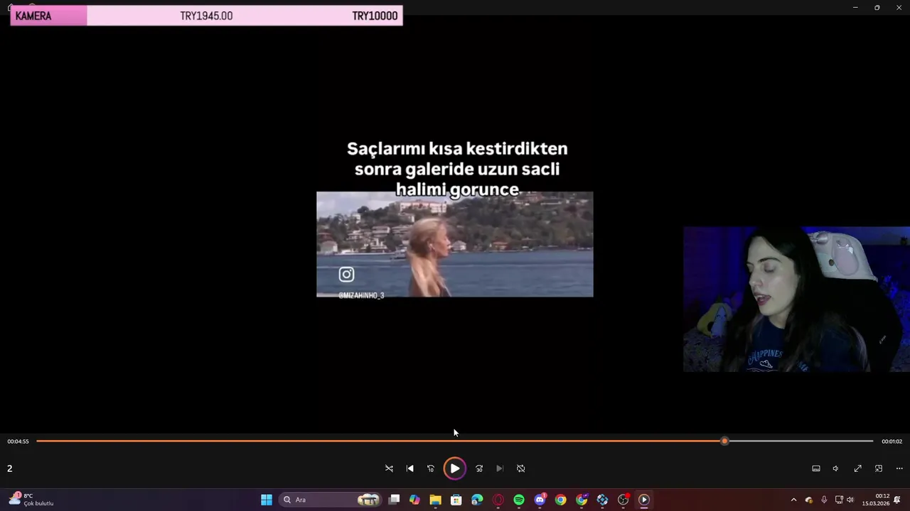The height and width of the screenshot is (511, 910).
Task: Open the system volume tray icon
Action: (850, 500)
